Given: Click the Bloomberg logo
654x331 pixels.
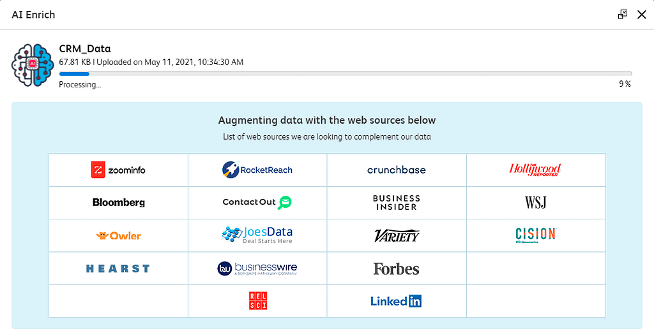Looking at the screenshot, I should (x=118, y=202).
